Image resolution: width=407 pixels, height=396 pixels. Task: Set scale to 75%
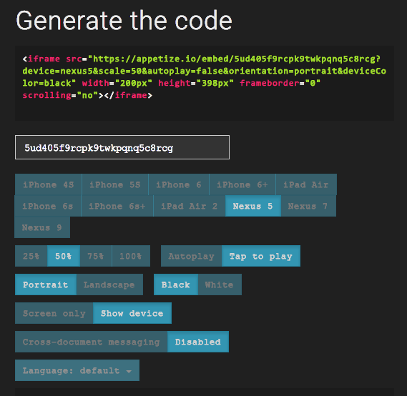click(x=96, y=256)
